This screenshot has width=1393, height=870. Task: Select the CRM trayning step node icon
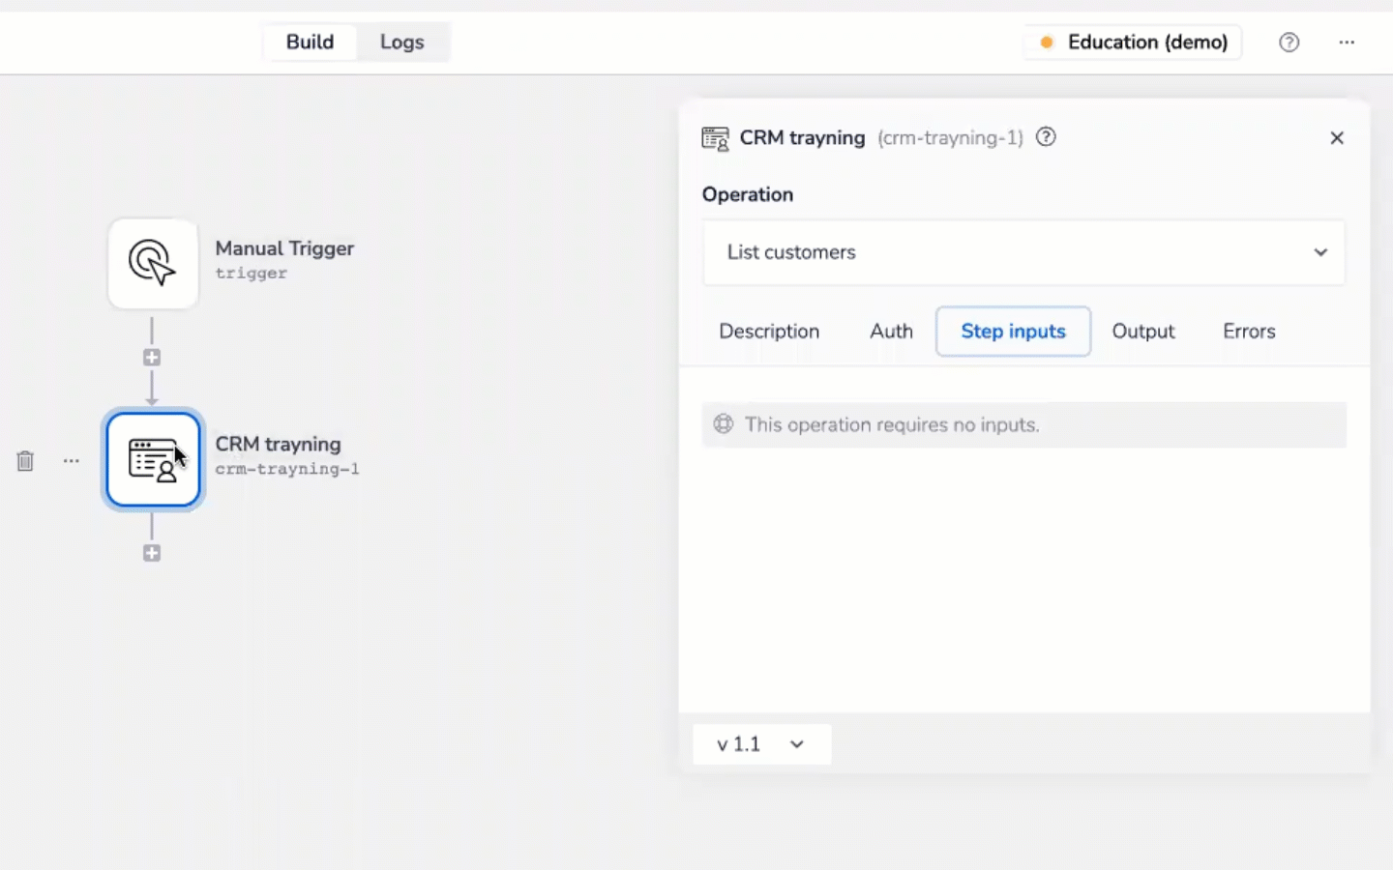153,459
